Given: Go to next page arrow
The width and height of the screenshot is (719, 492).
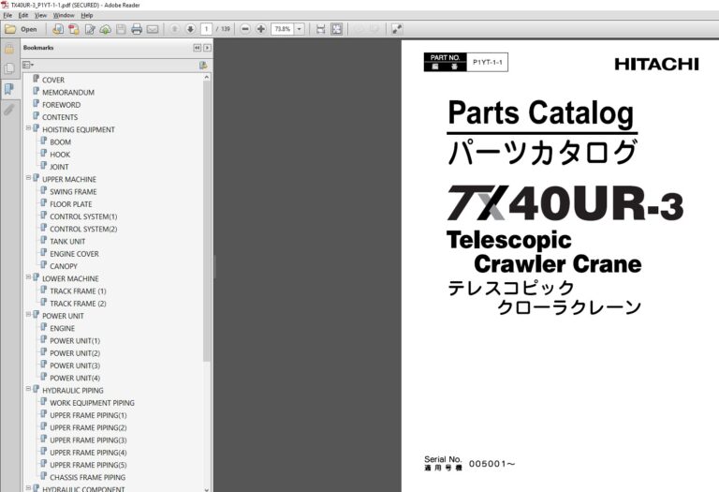Looking at the screenshot, I should (x=190, y=29).
